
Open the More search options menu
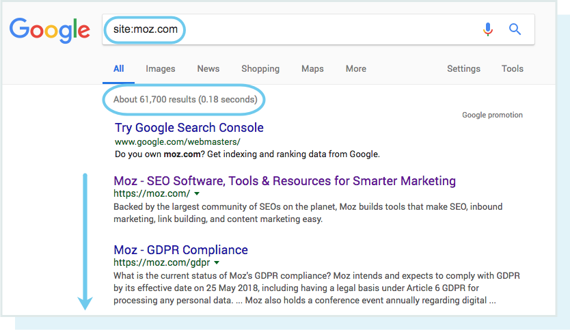coord(355,68)
